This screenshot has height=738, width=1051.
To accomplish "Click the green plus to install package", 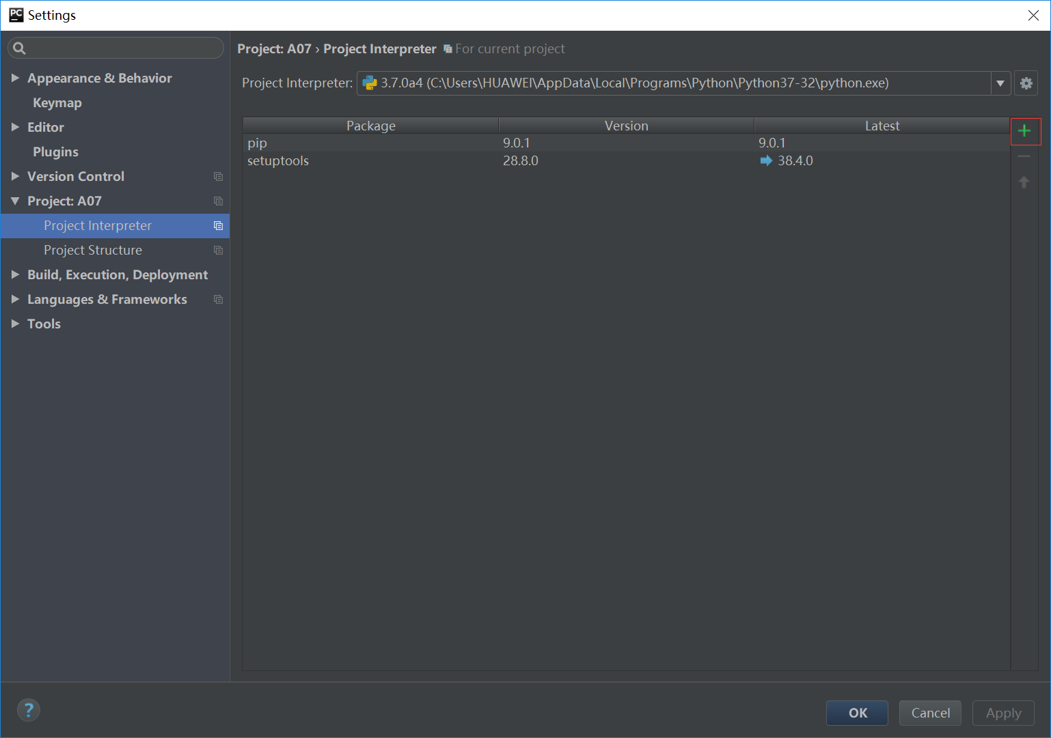I will 1024,130.
